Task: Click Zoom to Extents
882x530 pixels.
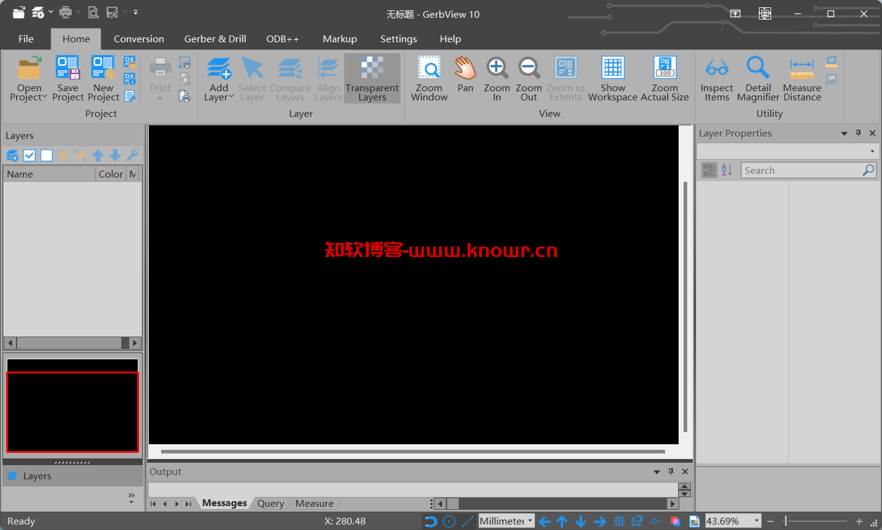Action: pyautogui.click(x=565, y=78)
